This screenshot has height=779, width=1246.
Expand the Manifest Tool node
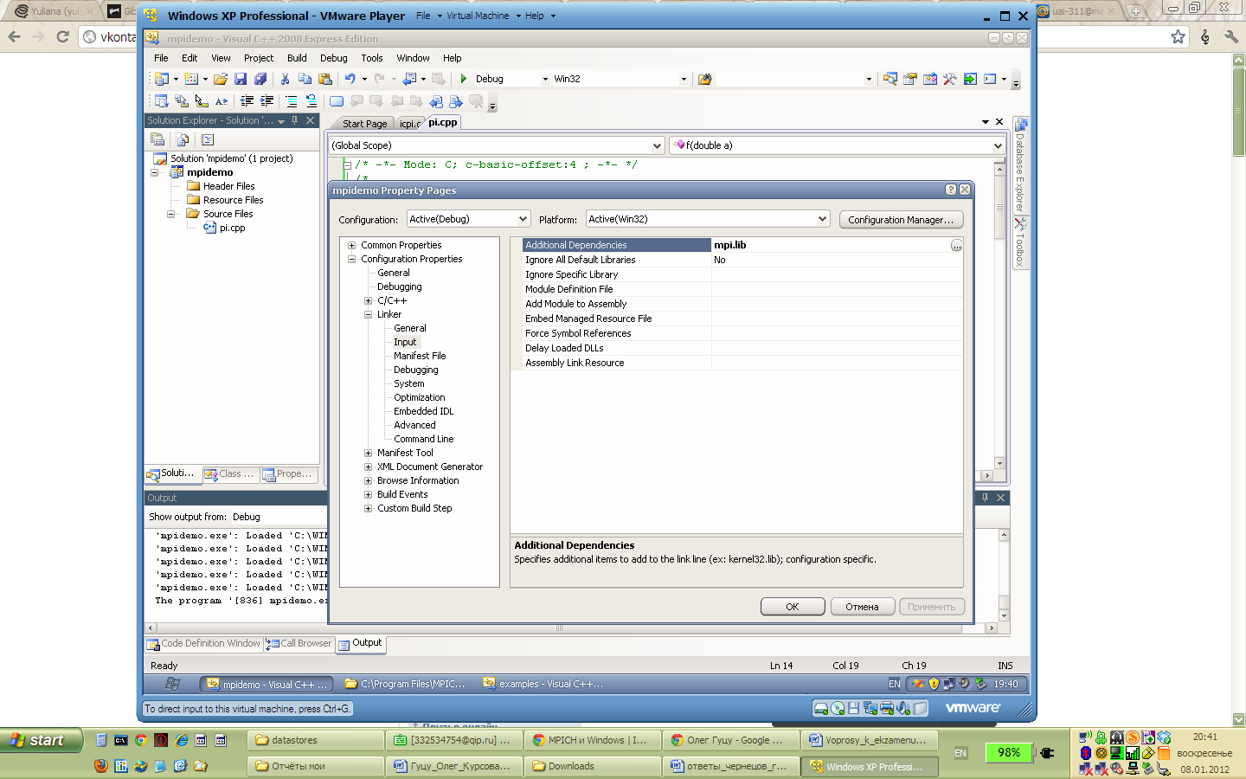(x=368, y=453)
